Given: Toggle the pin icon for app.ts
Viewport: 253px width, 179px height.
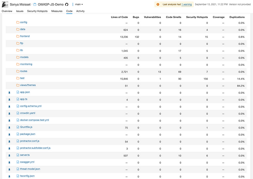Looking at the screenshot, I should [x=9, y=100].
